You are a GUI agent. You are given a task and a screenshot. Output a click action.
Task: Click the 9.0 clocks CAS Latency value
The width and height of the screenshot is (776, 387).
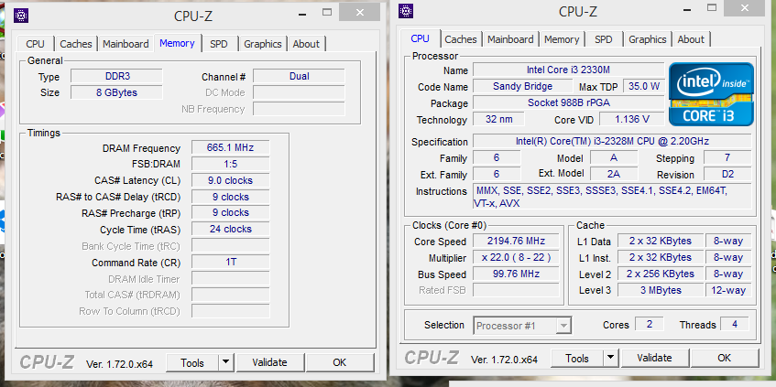tap(231, 180)
